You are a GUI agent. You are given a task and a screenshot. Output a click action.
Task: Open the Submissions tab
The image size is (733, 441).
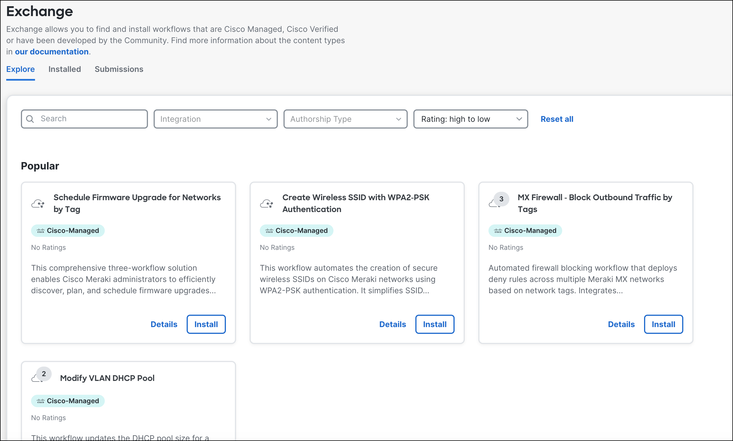(119, 69)
